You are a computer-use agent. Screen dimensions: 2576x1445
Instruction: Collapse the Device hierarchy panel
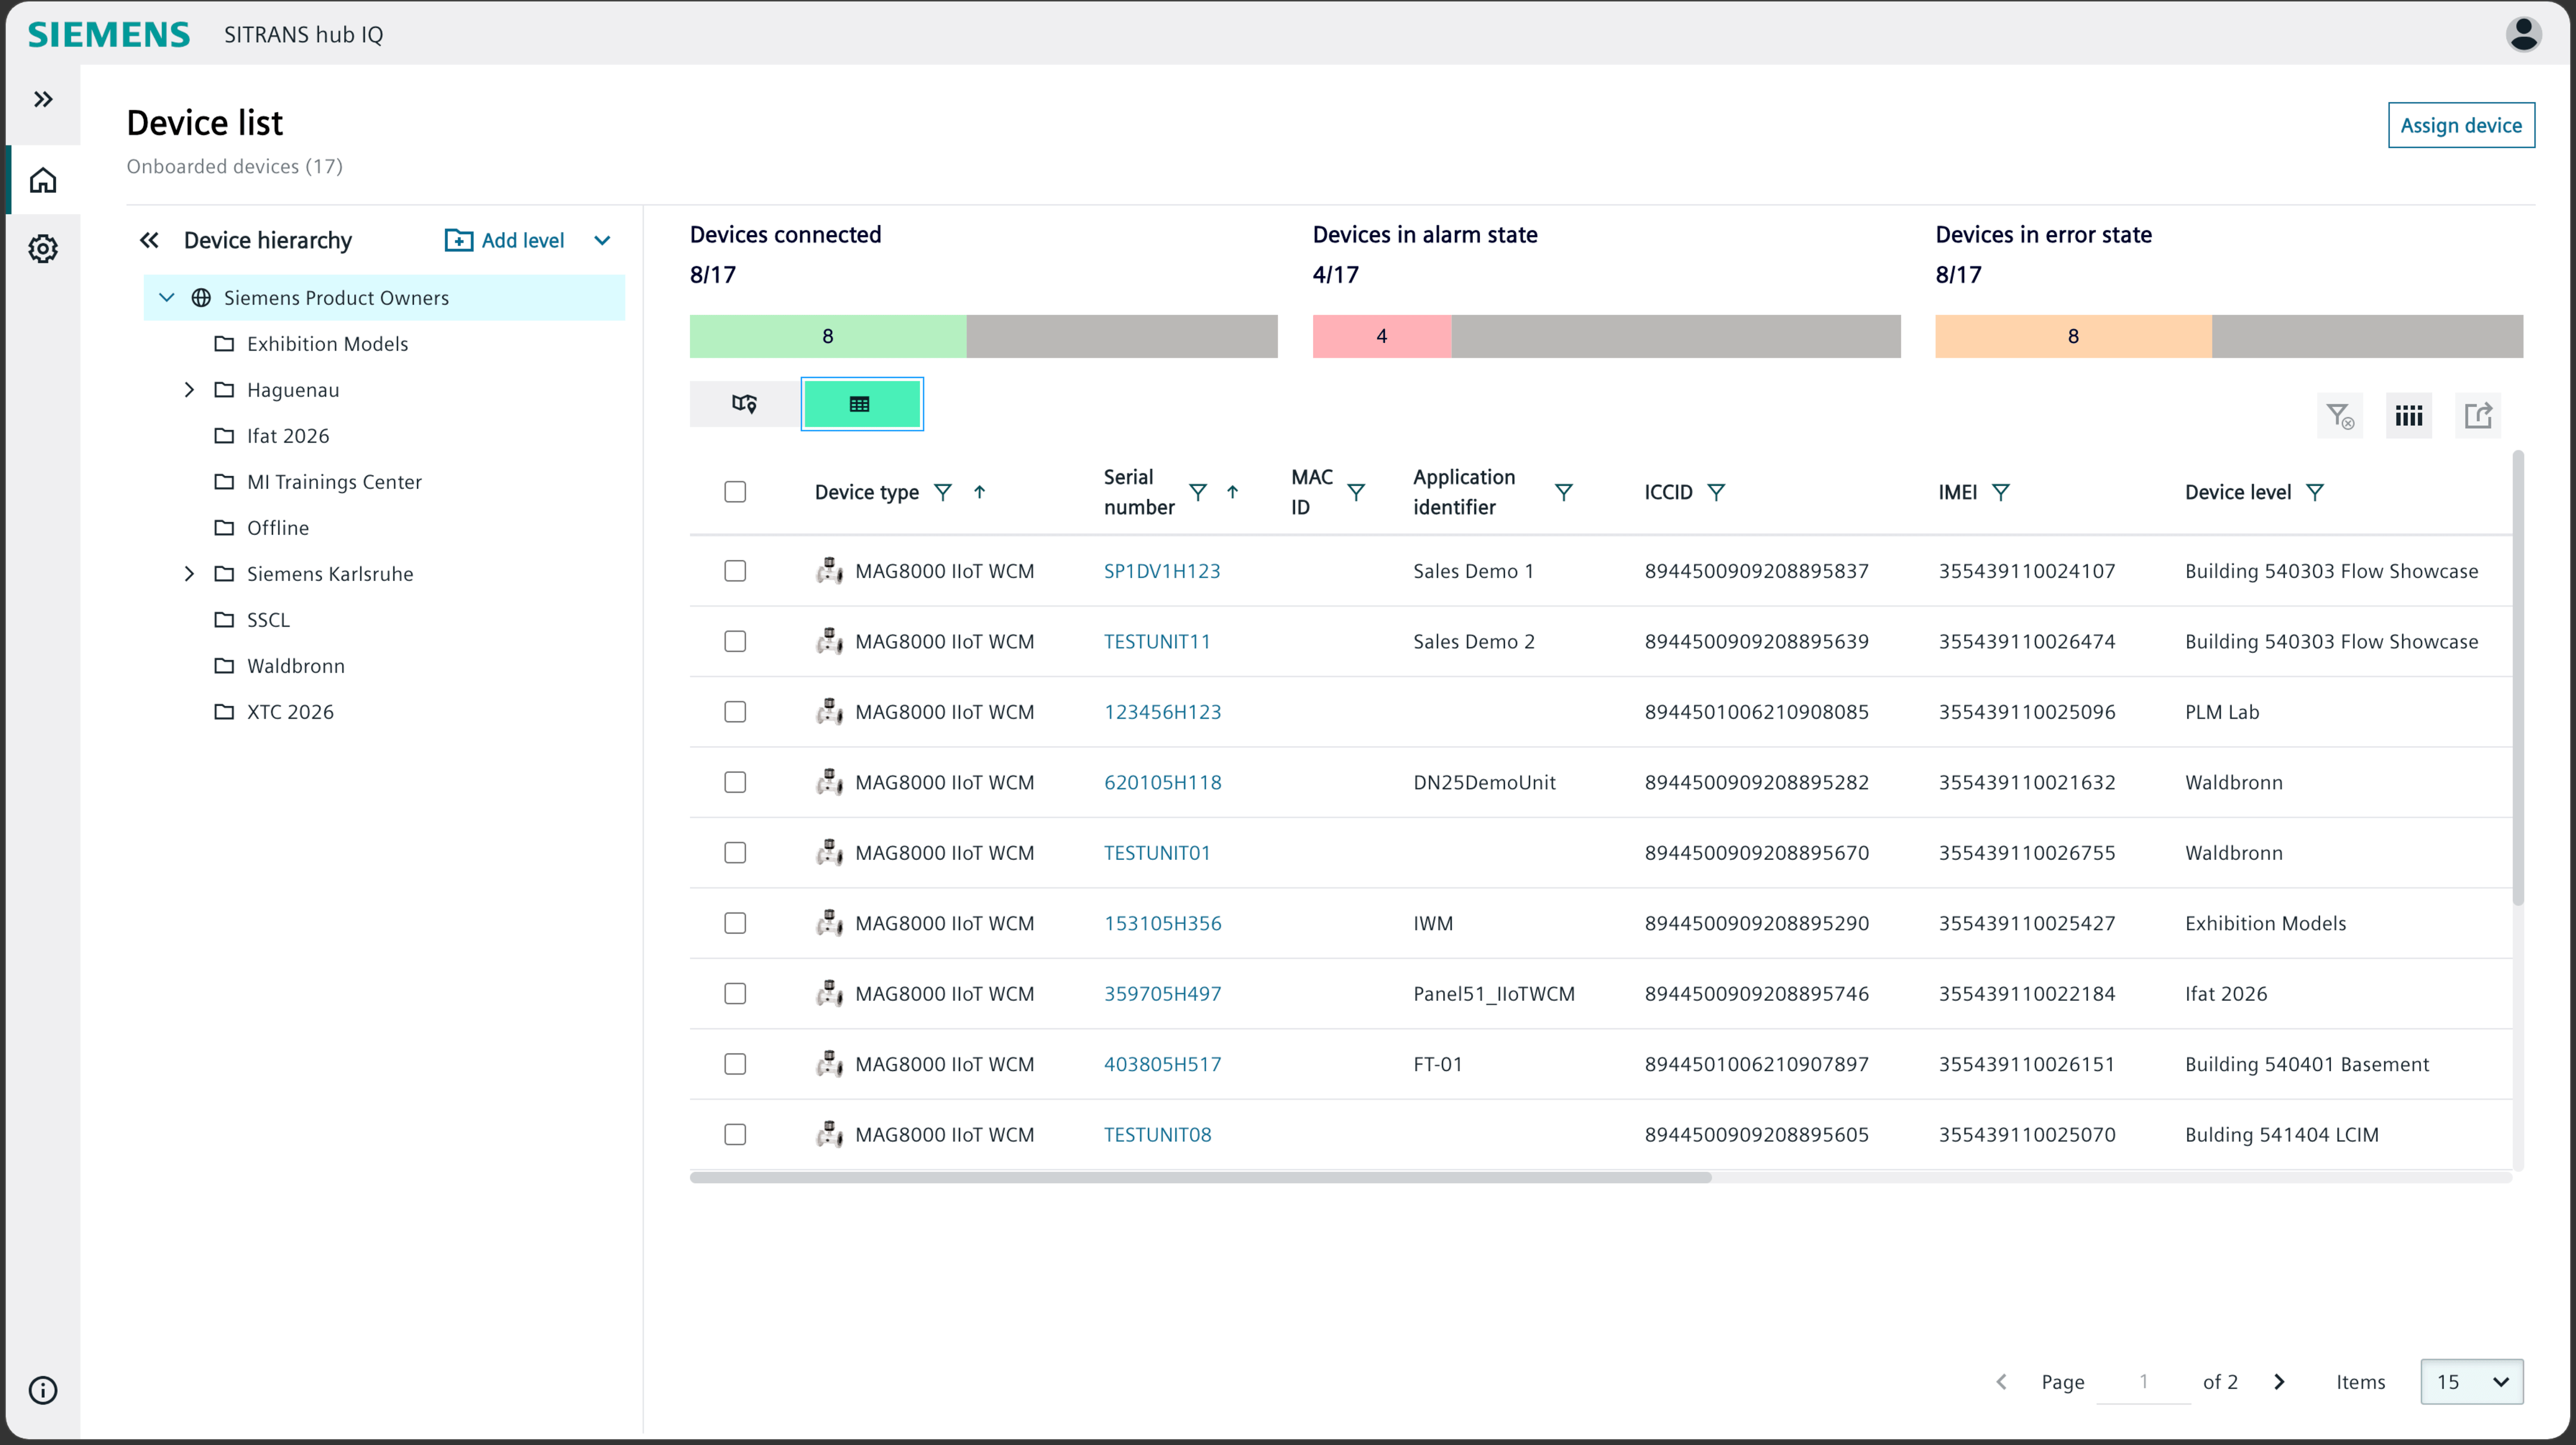[x=149, y=240]
